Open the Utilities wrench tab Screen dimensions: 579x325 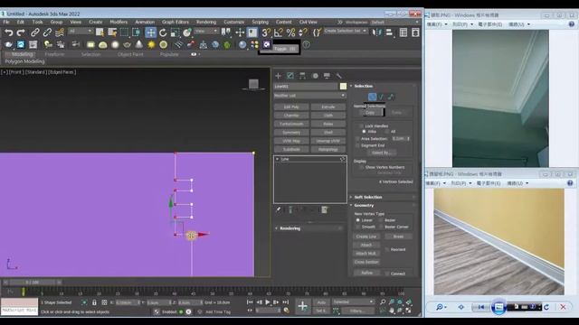[x=338, y=76]
